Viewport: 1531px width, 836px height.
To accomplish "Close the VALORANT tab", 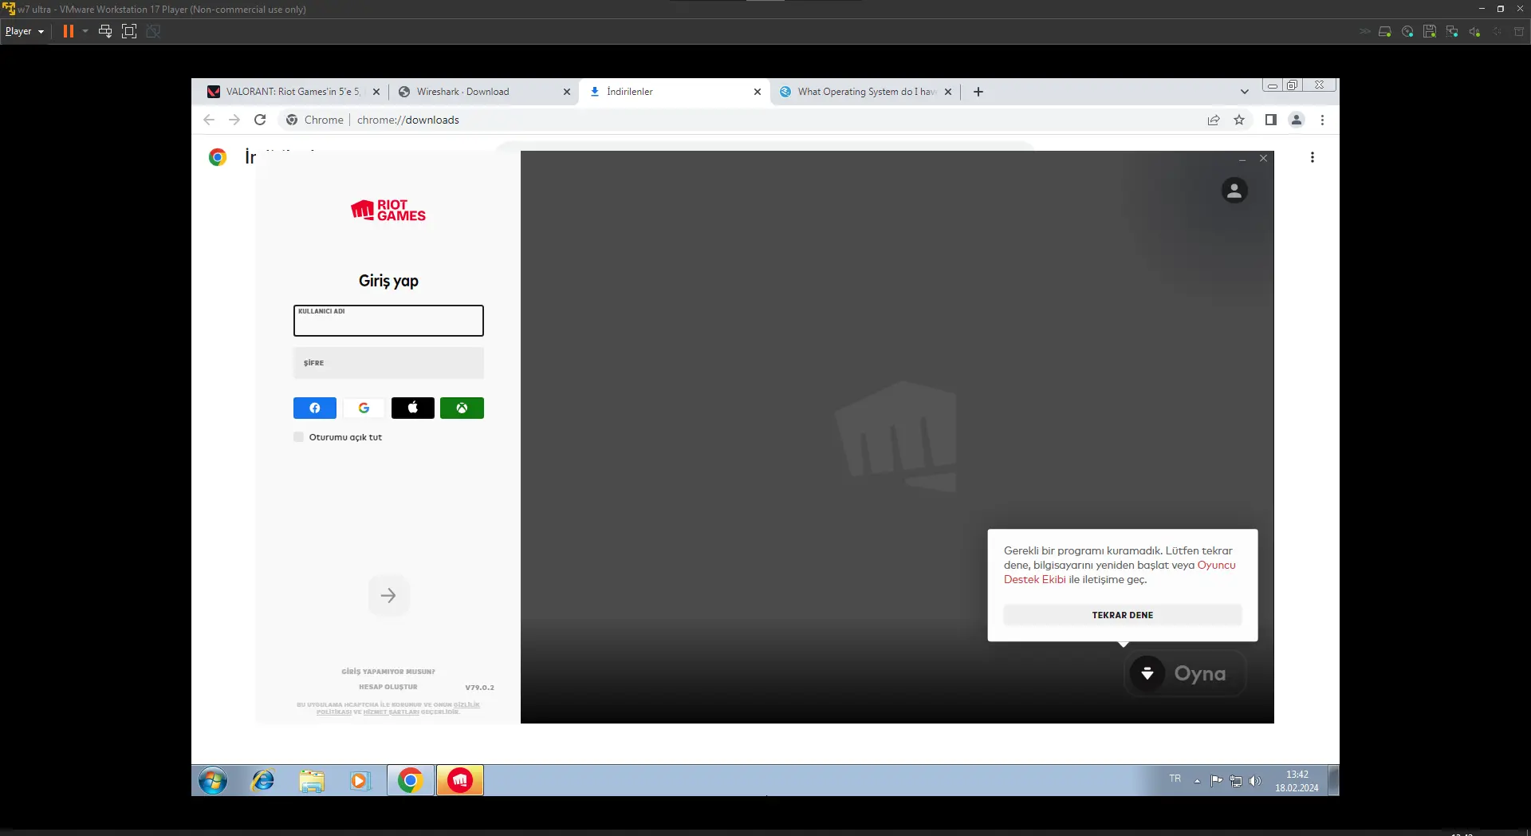I will (x=376, y=92).
